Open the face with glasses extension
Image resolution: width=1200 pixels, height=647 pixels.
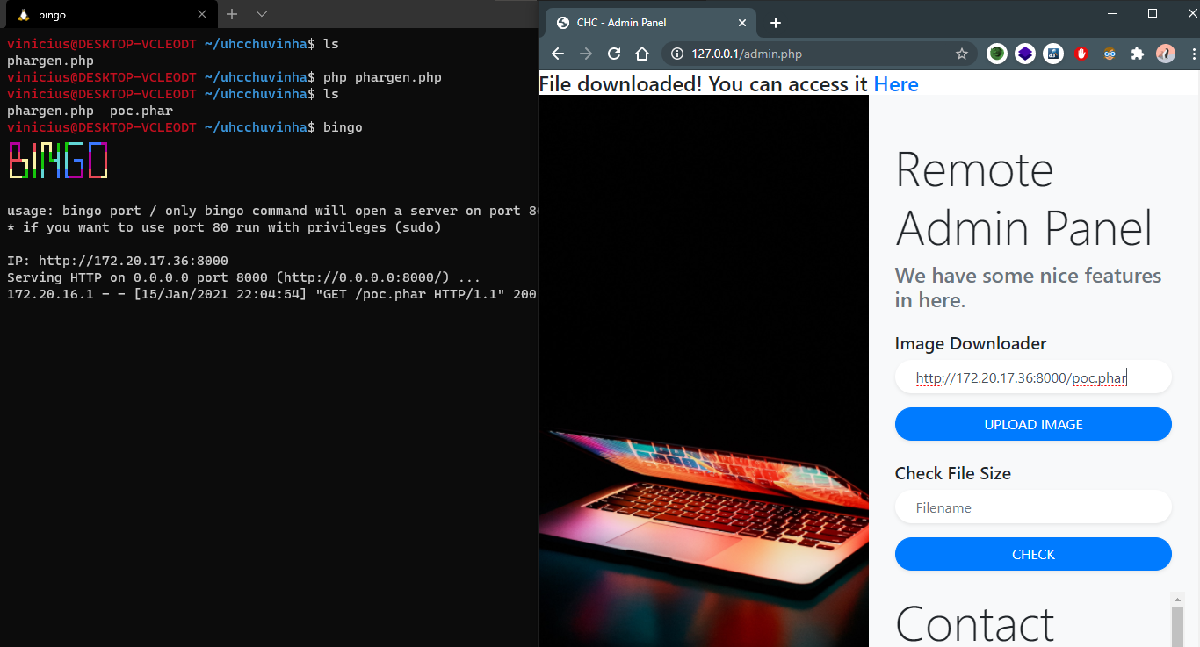point(1110,54)
